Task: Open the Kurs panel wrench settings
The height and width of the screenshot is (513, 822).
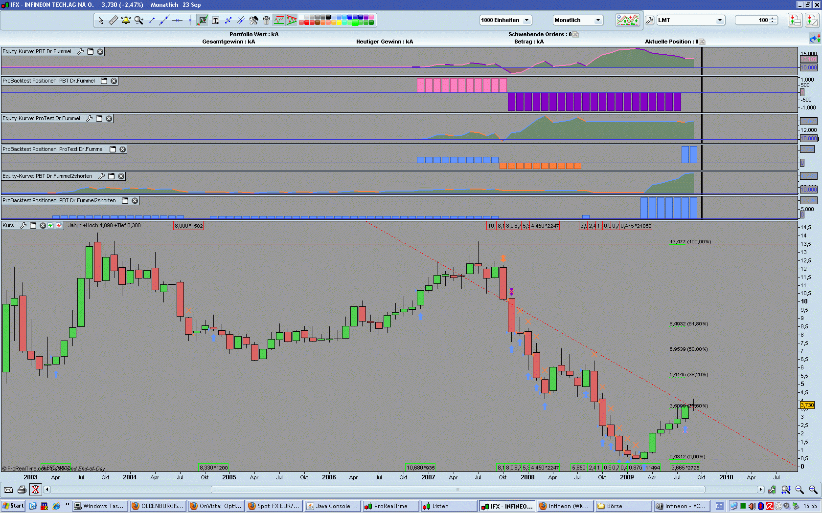Action: [23, 226]
